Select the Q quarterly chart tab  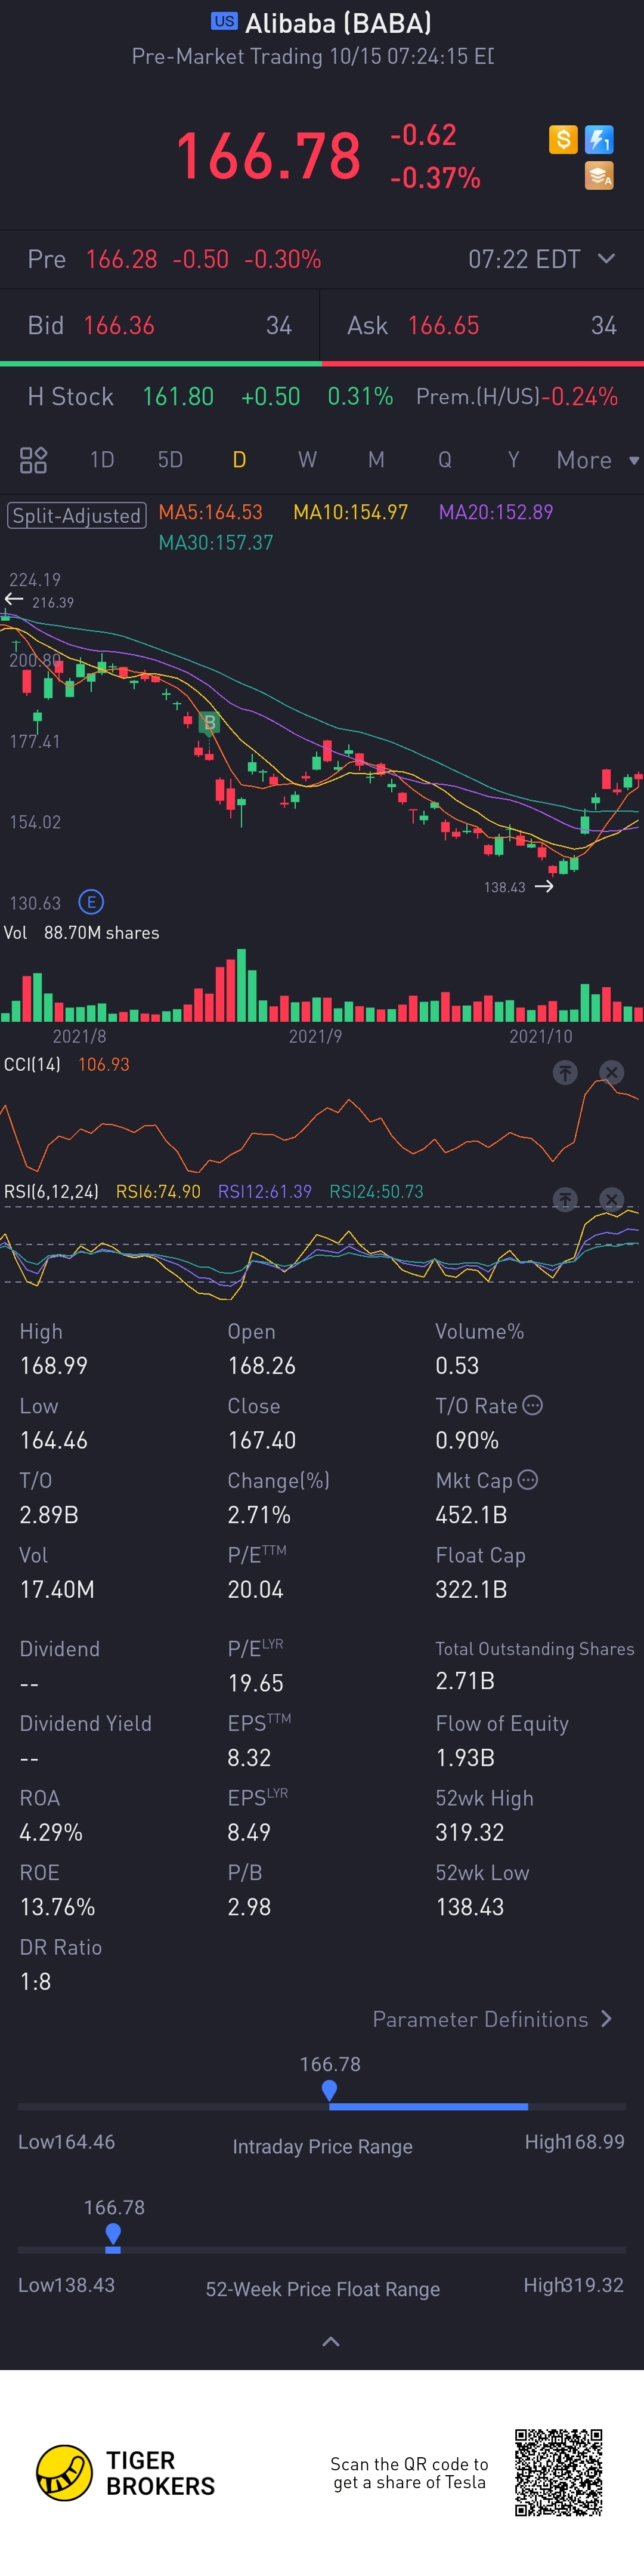pyautogui.click(x=445, y=460)
